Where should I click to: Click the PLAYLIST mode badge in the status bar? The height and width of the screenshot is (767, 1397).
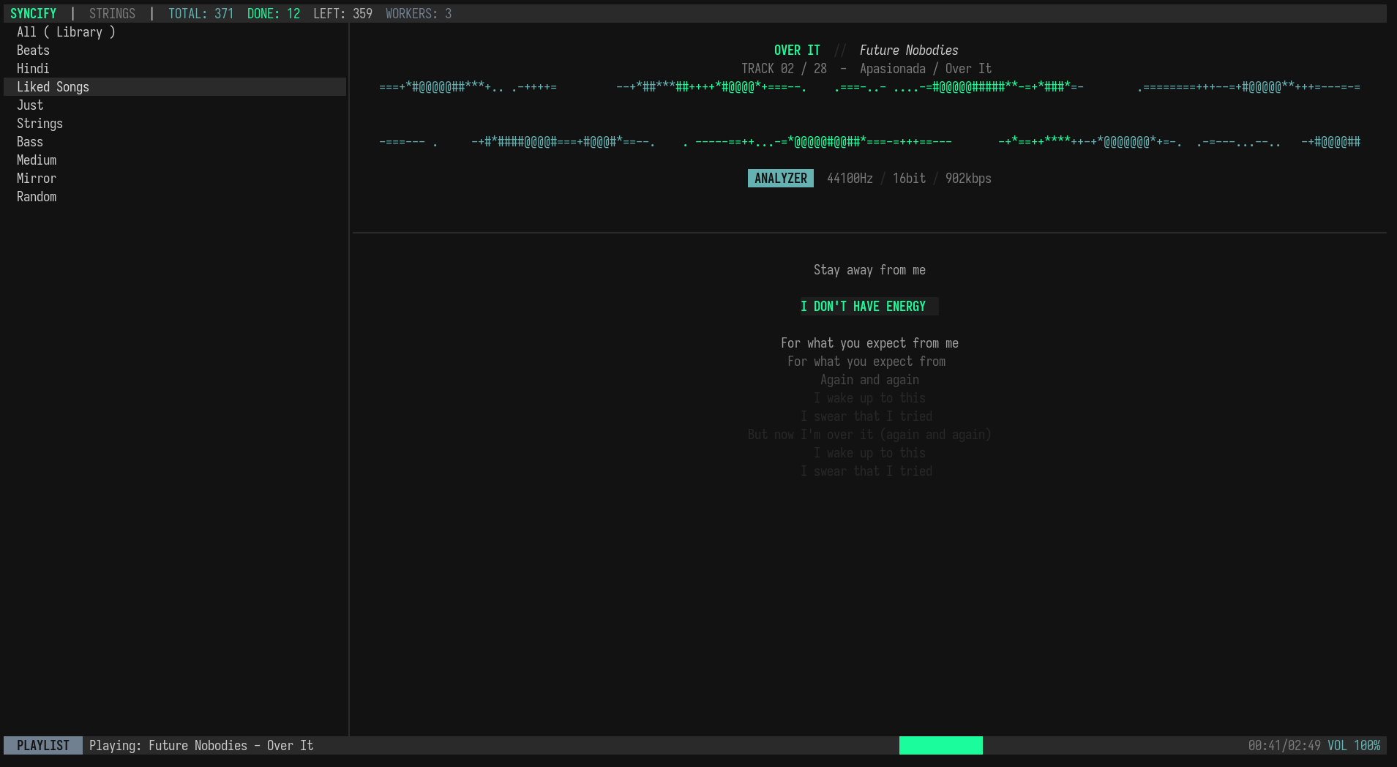(43, 746)
